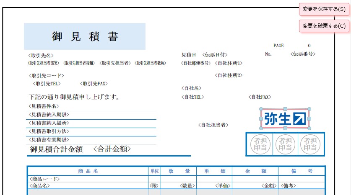This screenshot has height=195, width=351.
Task: Click the logo's left-middle resize handle
Action: tap(261, 119)
